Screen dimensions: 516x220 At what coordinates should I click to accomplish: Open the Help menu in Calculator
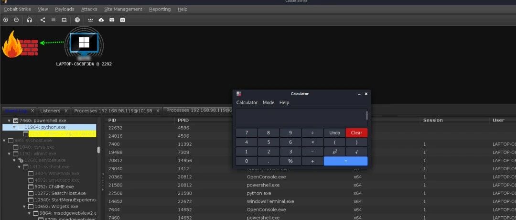pos(284,102)
